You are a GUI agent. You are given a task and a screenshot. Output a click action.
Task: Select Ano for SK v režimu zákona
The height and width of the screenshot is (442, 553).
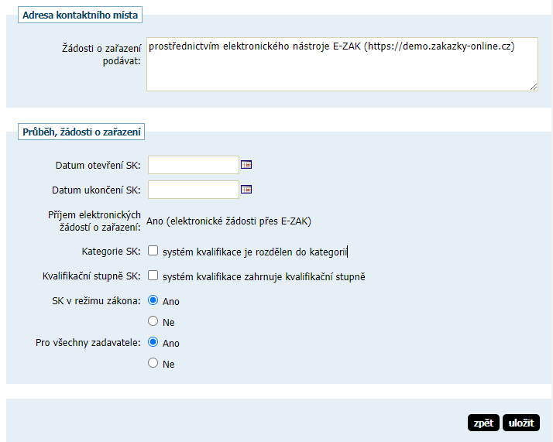point(153,300)
